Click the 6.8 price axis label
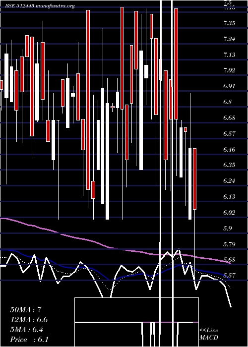 (228, 102)
